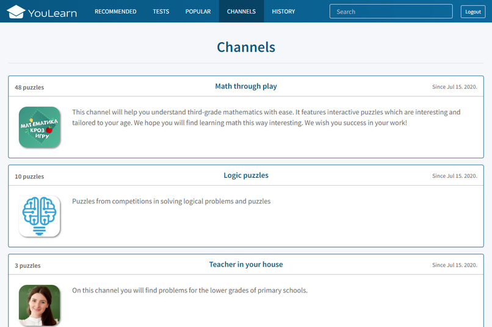This screenshot has width=492, height=327.
Task: Click the Channels page heading
Action: pos(246,47)
